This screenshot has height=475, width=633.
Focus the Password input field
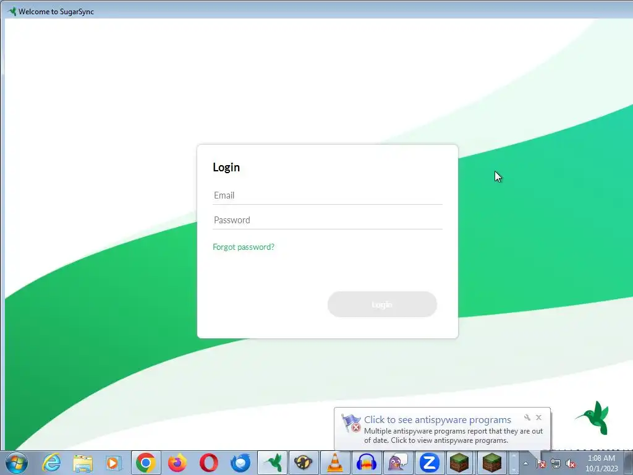(x=328, y=220)
